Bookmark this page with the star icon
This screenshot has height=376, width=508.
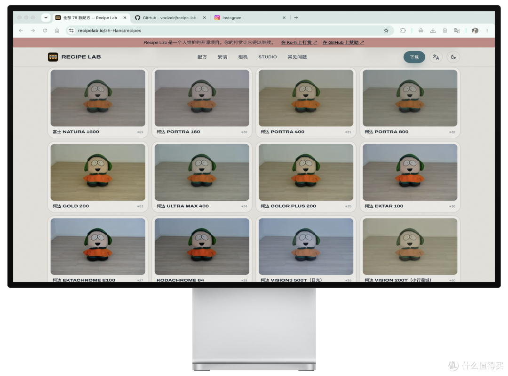[386, 31]
